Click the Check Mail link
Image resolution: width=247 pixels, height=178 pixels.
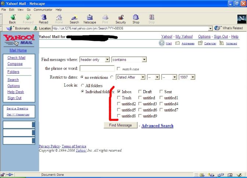17,57
